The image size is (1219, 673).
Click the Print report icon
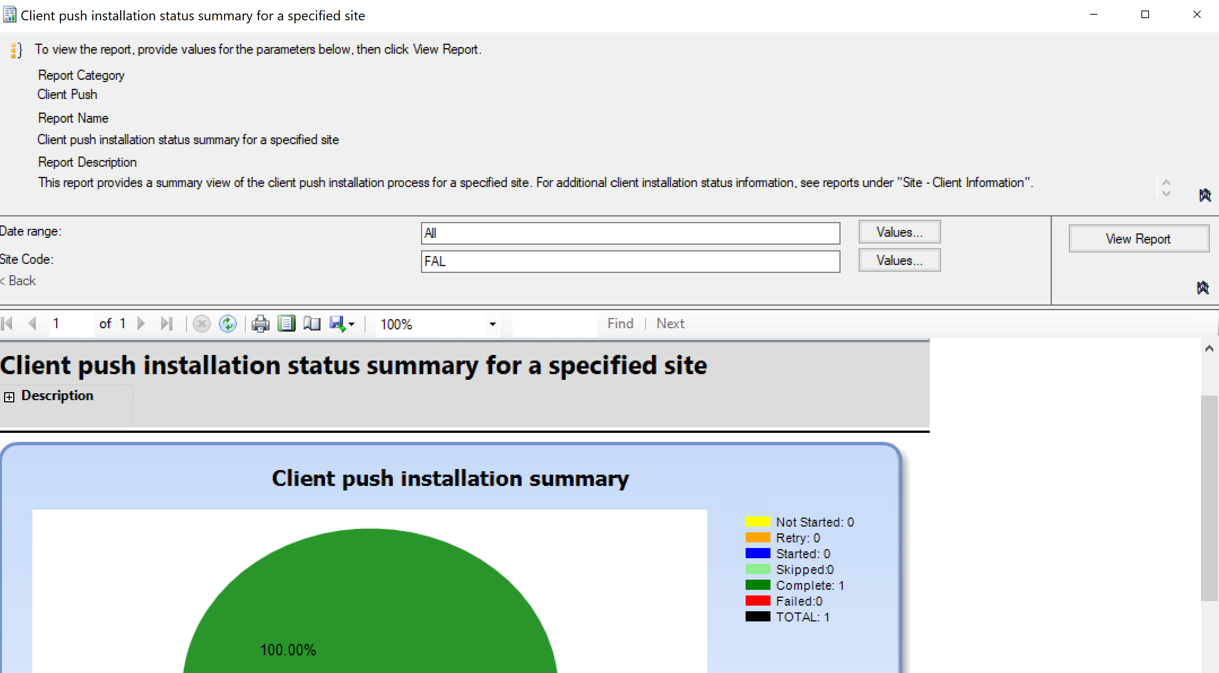(260, 324)
